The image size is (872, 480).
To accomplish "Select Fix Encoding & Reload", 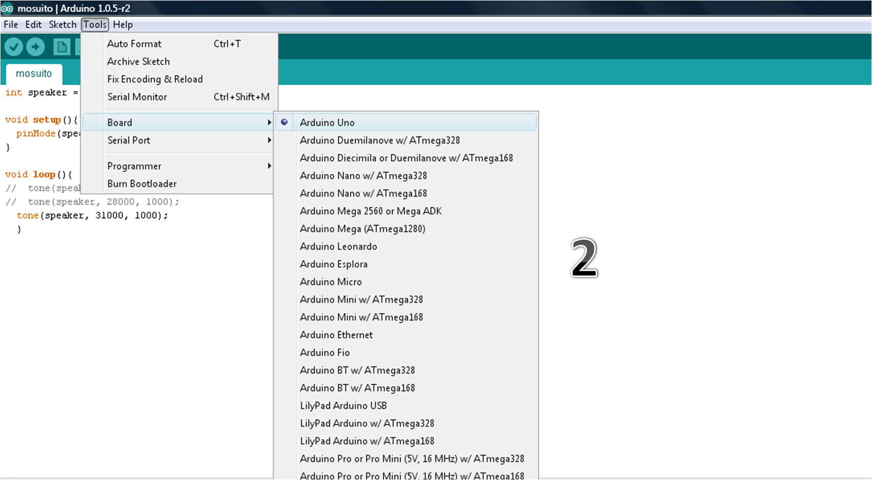I will pos(178,79).
